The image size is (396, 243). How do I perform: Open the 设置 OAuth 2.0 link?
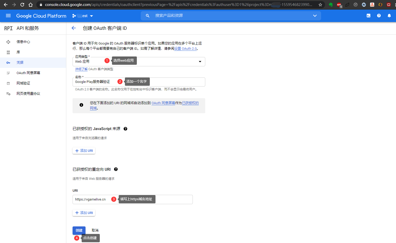185,48
